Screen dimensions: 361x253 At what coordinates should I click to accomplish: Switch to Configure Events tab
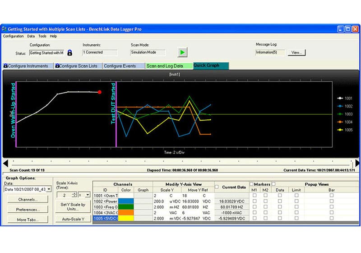(124, 66)
